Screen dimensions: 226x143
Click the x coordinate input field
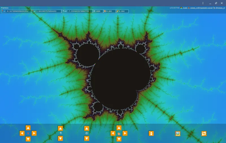tap(17, 11)
